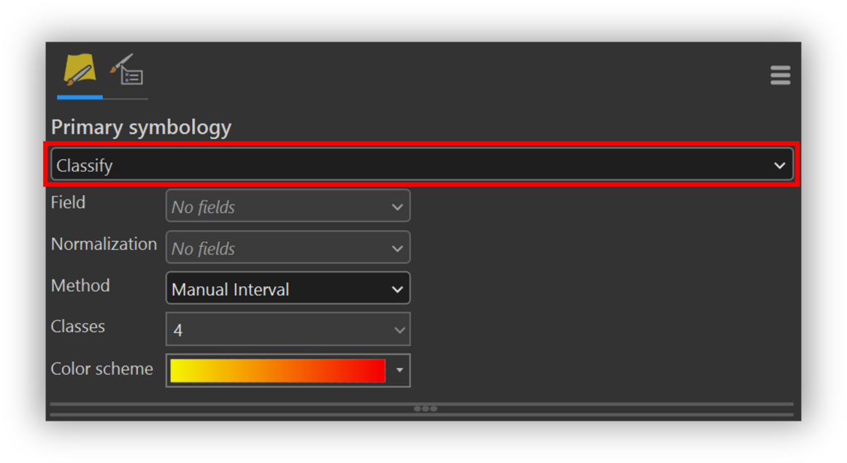Open the Classes count dropdown
Image resolution: width=847 pixels, height=463 pixels.
288,329
